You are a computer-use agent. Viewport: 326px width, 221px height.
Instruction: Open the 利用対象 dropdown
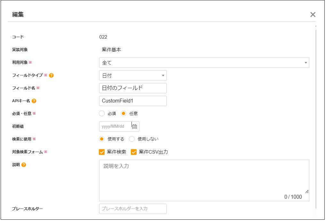click(x=204, y=63)
